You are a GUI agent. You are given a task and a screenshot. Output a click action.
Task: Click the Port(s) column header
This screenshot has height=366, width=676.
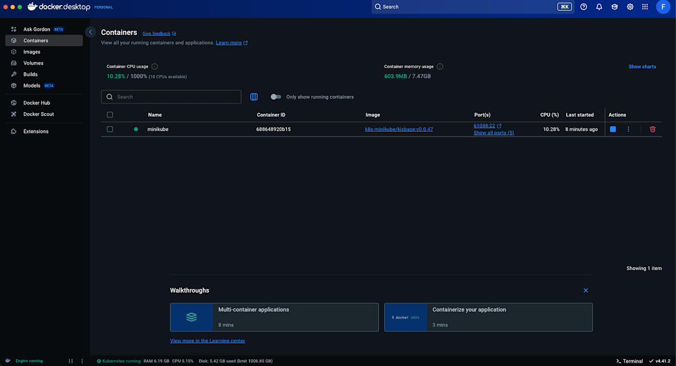pyautogui.click(x=482, y=115)
